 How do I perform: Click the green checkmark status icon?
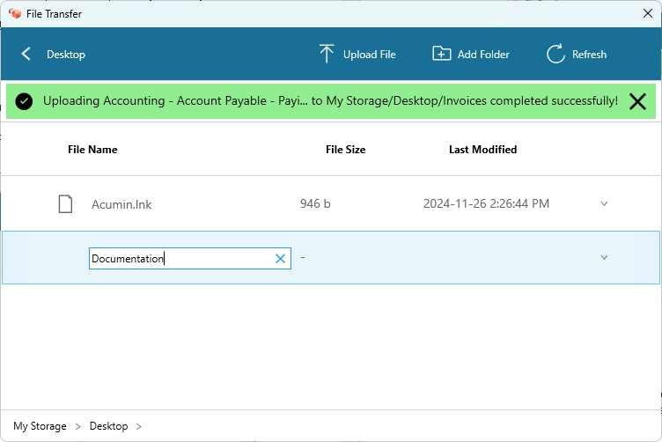pyautogui.click(x=24, y=101)
